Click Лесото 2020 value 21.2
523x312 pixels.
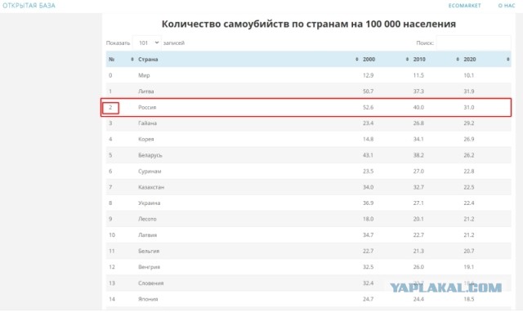click(469, 219)
